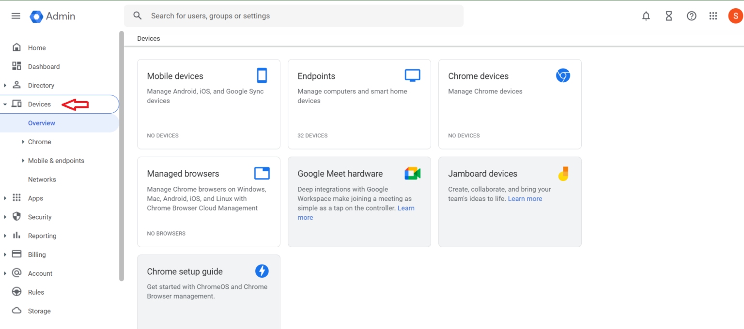
Task: Click the Chrome setup guide lightning icon
Action: (x=262, y=271)
